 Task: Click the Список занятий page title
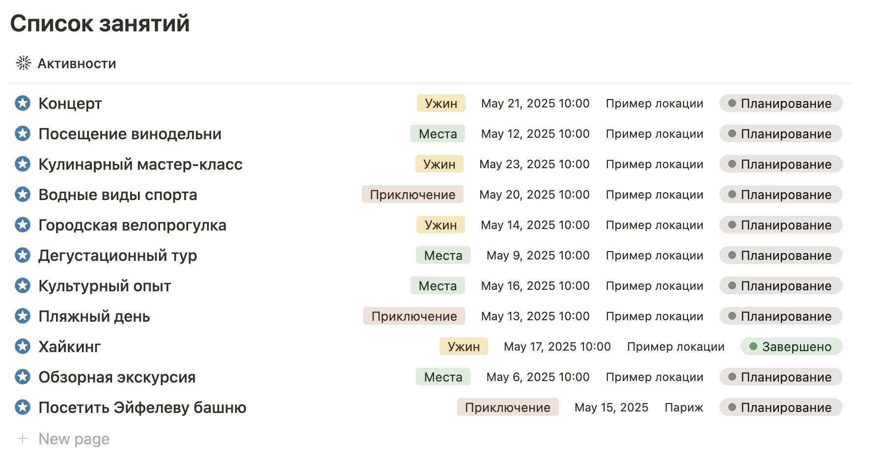pos(100,24)
